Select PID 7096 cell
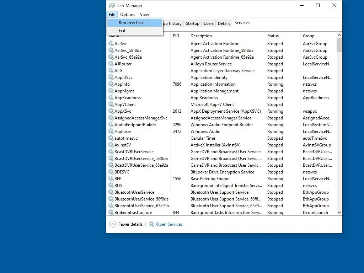This screenshot has height=273, width=364. (177, 84)
